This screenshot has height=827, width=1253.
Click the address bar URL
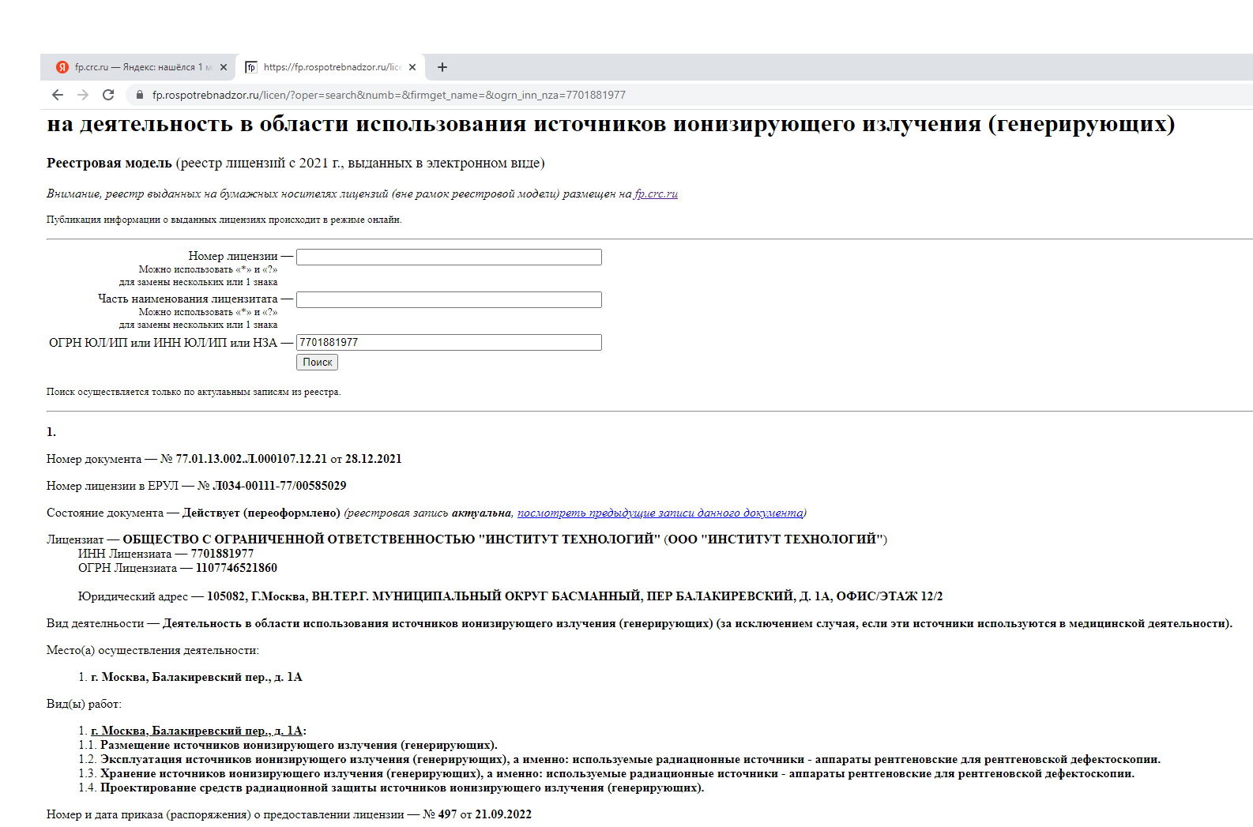pos(389,95)
